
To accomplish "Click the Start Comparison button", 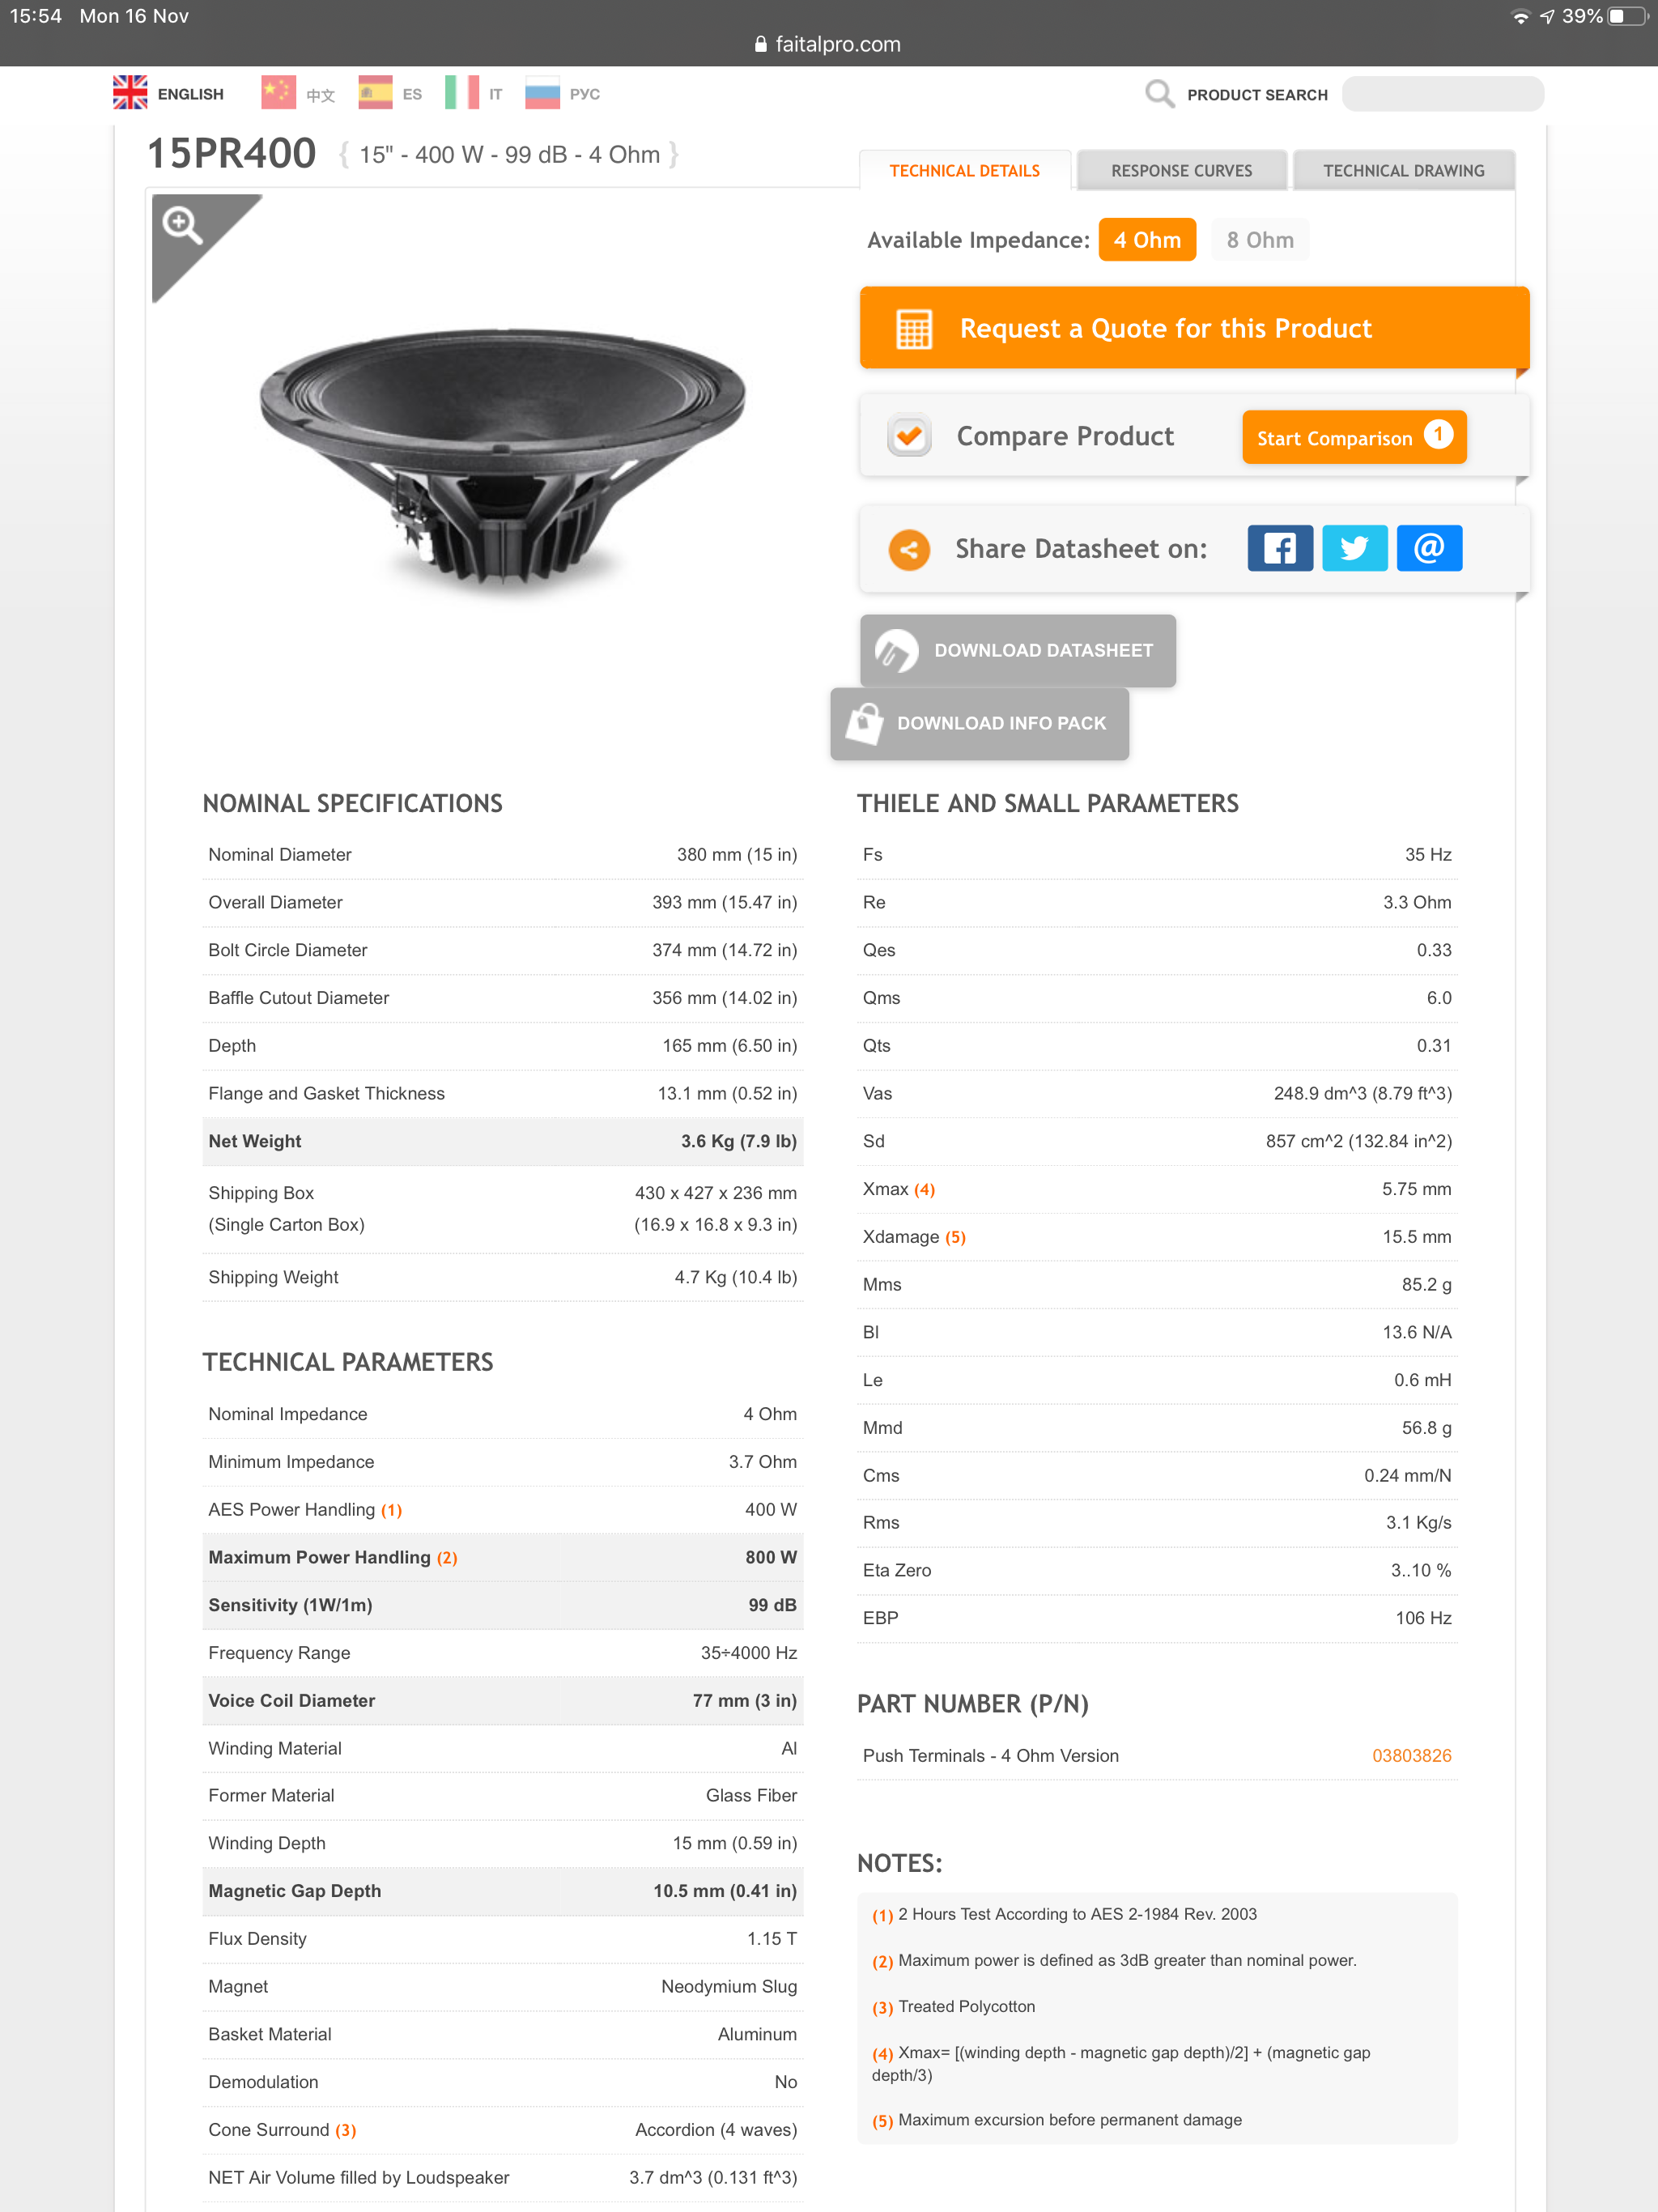I will pos(1354,437).
